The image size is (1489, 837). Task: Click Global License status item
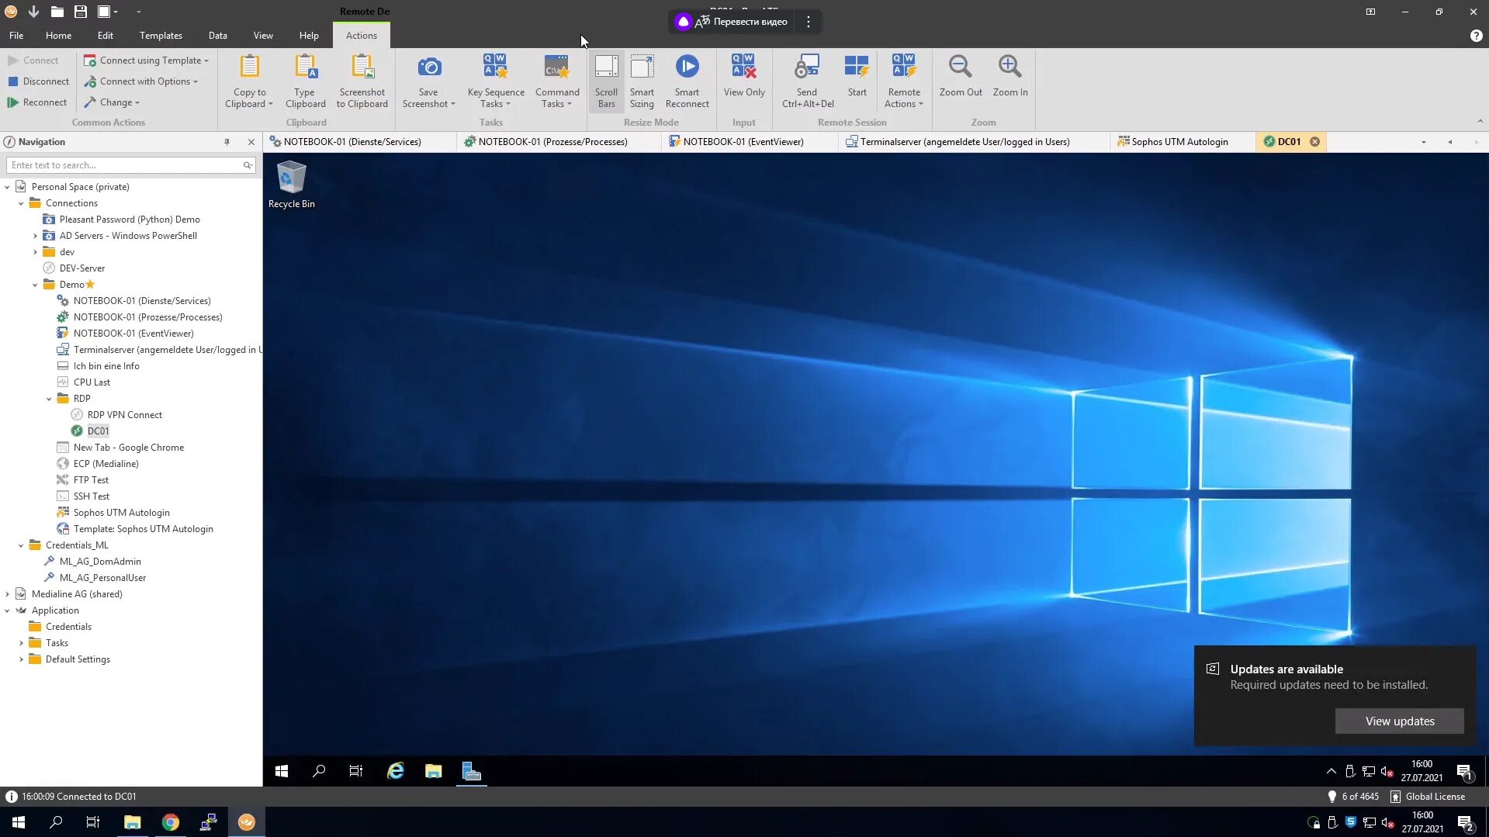[x=1428, y=797]
